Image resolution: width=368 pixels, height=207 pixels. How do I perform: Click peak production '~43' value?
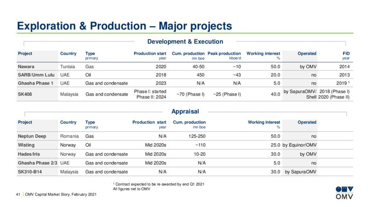click(x=237, y=75)
